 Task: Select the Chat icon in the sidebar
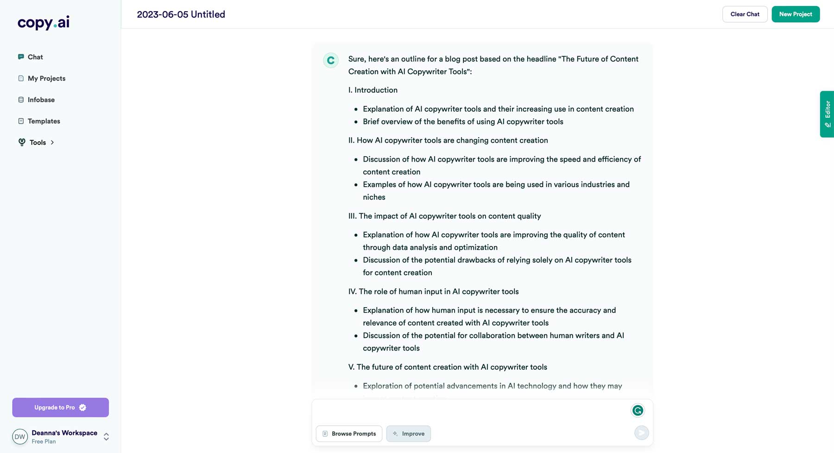point(21,57)
